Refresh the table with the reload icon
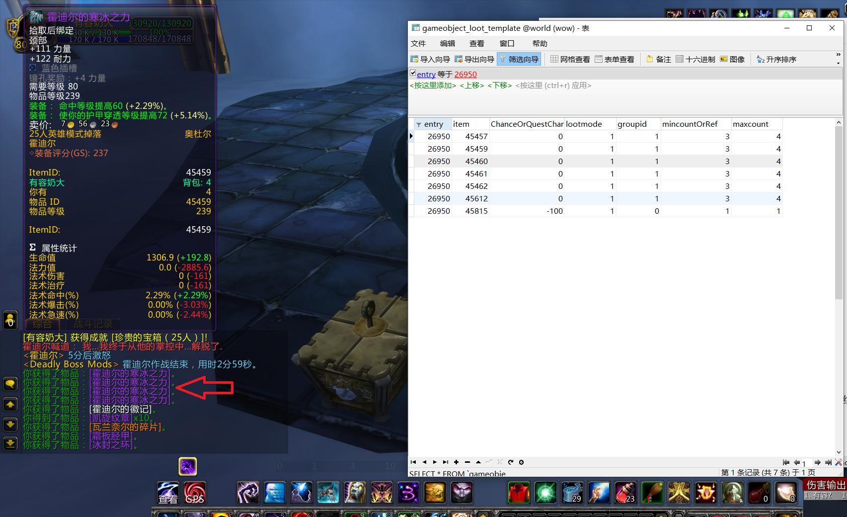This screenshot has height=517, width=847. pos(510,462)
